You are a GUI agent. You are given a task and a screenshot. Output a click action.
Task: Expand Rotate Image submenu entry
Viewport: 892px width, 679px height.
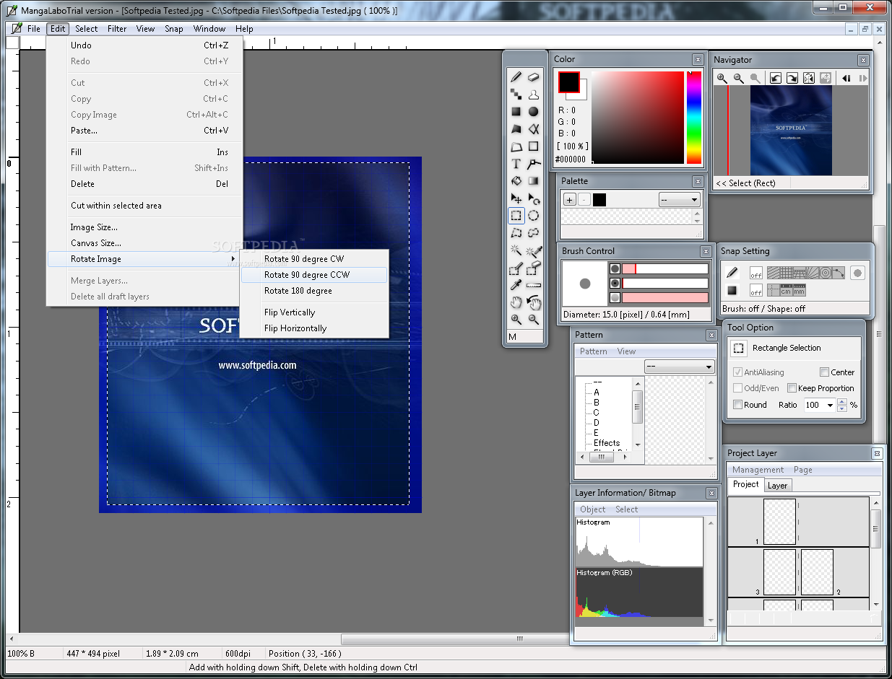coord(143,259)
